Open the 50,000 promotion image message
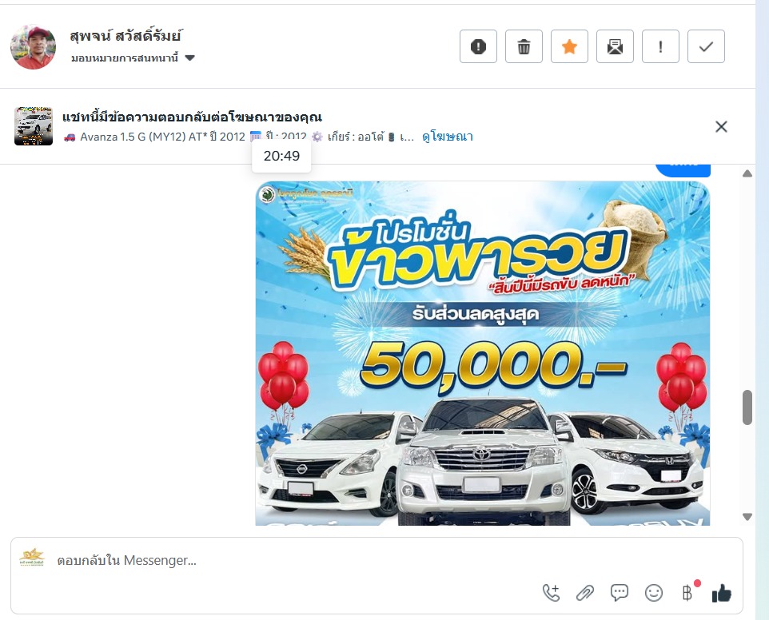Image resolution: width=769 pixels, height=620 pixels. pyautogui.click(x=483, y=353)
